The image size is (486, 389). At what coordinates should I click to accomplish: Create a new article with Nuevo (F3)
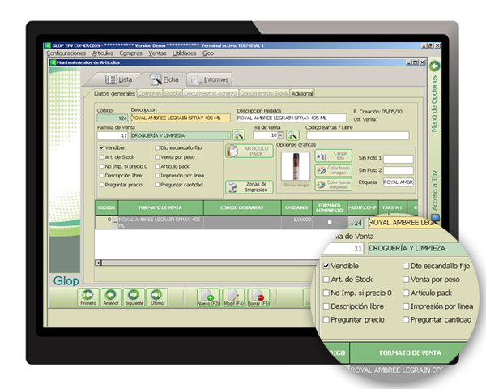click(x=208, y=297)
